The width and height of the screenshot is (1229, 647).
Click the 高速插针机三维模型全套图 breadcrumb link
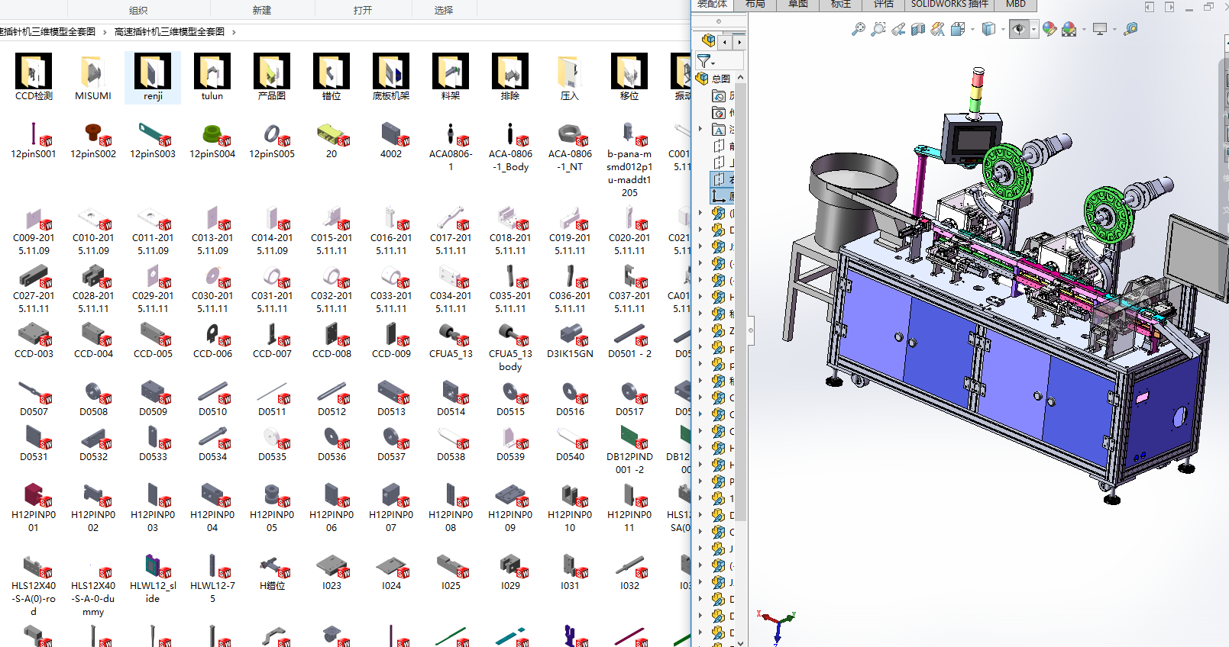click(x=170, y=32)
